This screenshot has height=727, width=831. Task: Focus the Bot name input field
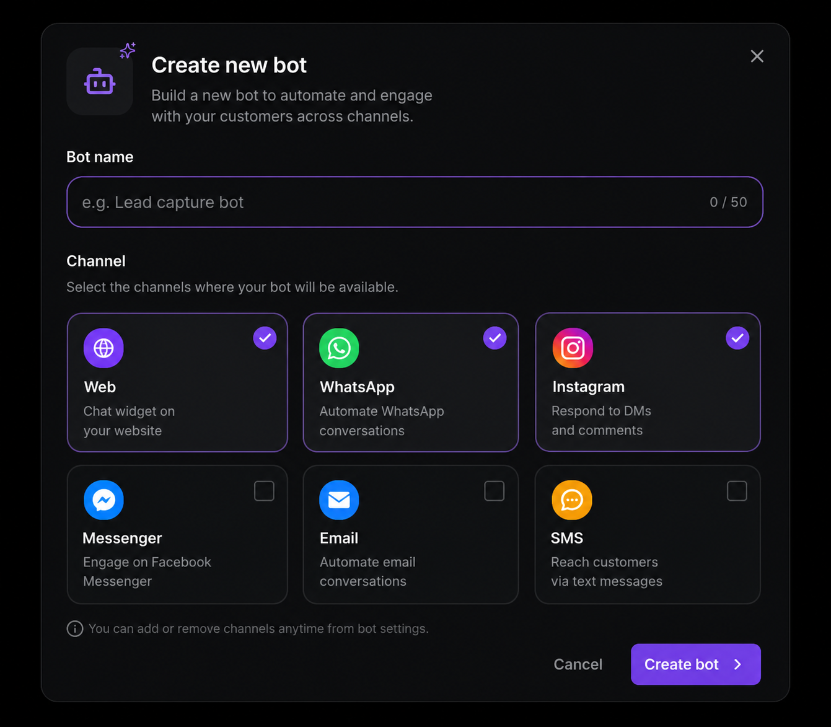point(415,202)
